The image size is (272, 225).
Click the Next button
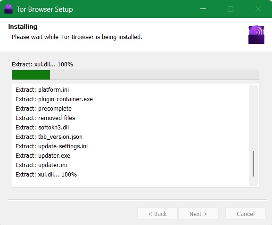point(198,214)
